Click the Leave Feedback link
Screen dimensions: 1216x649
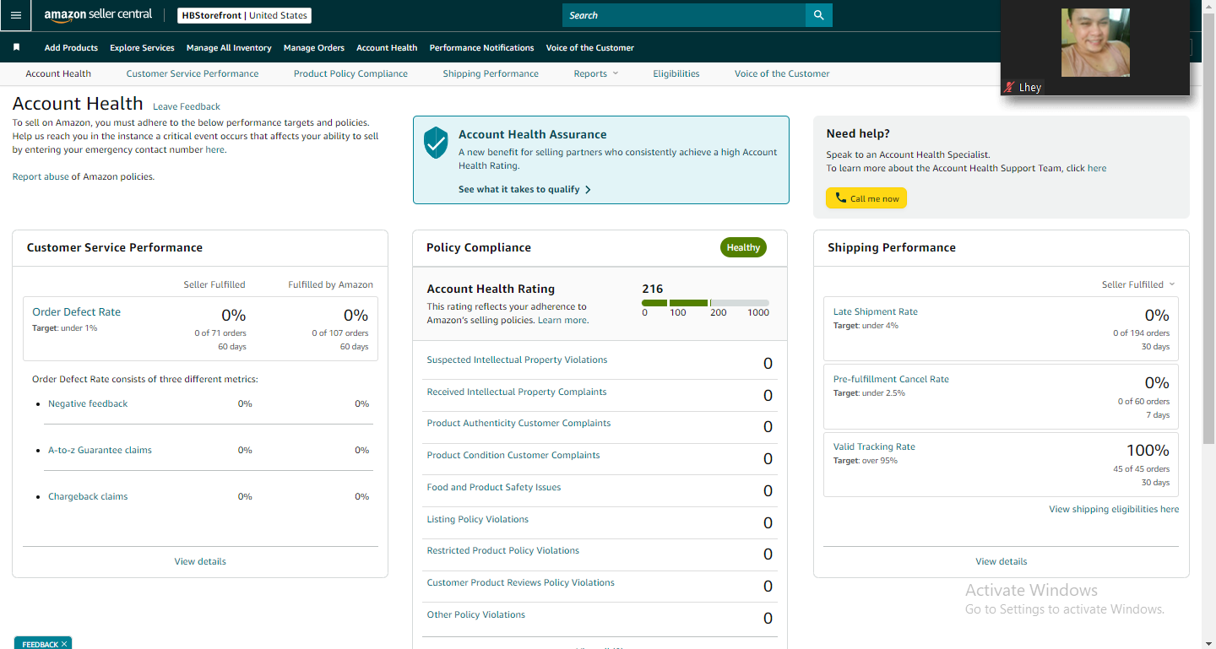tap(187, 106)
